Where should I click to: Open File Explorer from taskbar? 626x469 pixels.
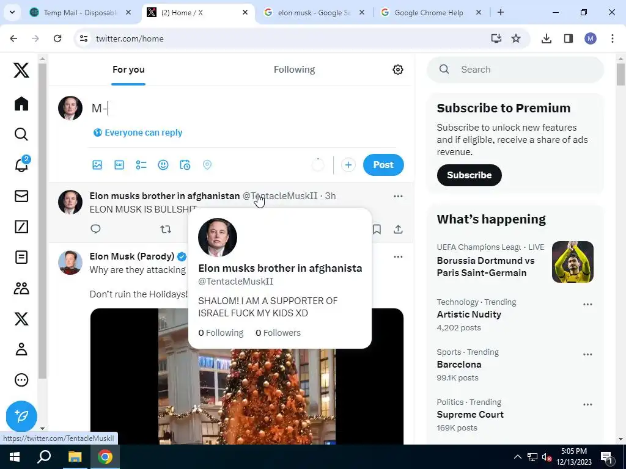coord(75,457)
